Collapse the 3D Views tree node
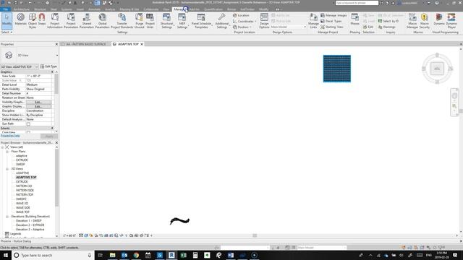The height and width of the screenshot is (260, 463). tap(7, 169)
